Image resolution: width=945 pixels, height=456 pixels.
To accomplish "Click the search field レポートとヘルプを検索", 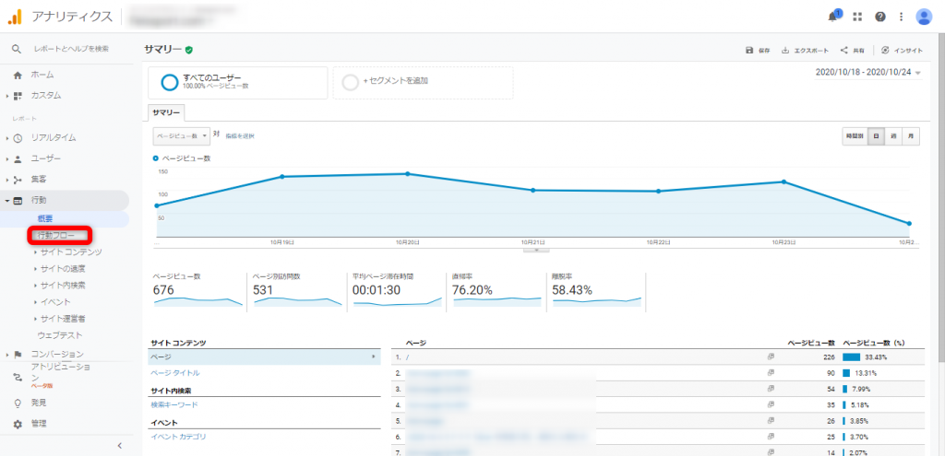I will pyautogui.click(x=71, y=49).
